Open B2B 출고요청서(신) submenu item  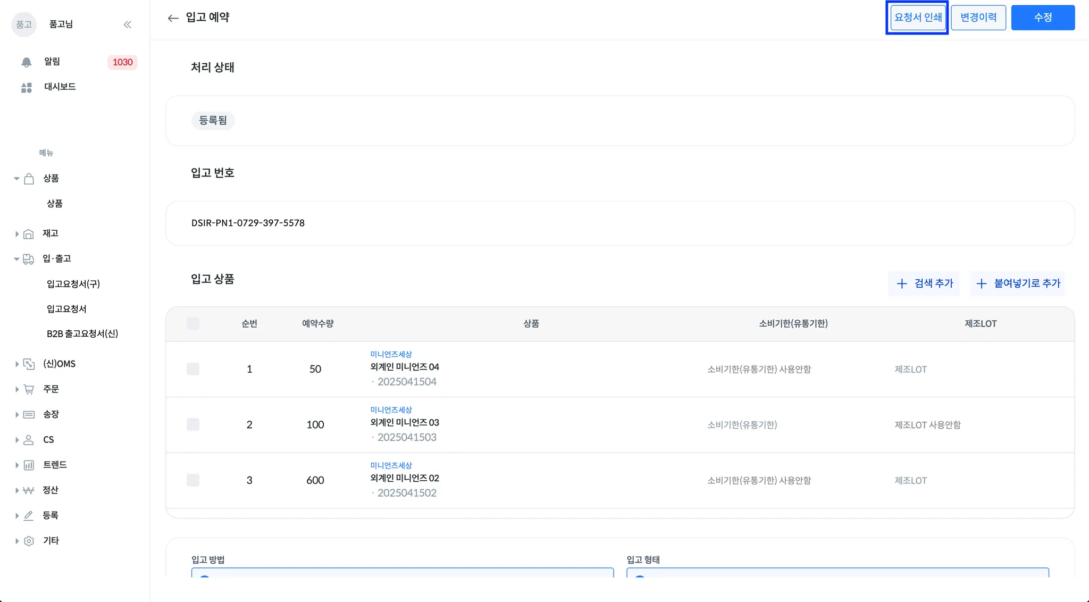[82, 334]
